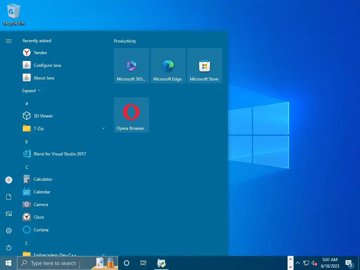
Task: Launch Cortana from app list
Action: 64,230
